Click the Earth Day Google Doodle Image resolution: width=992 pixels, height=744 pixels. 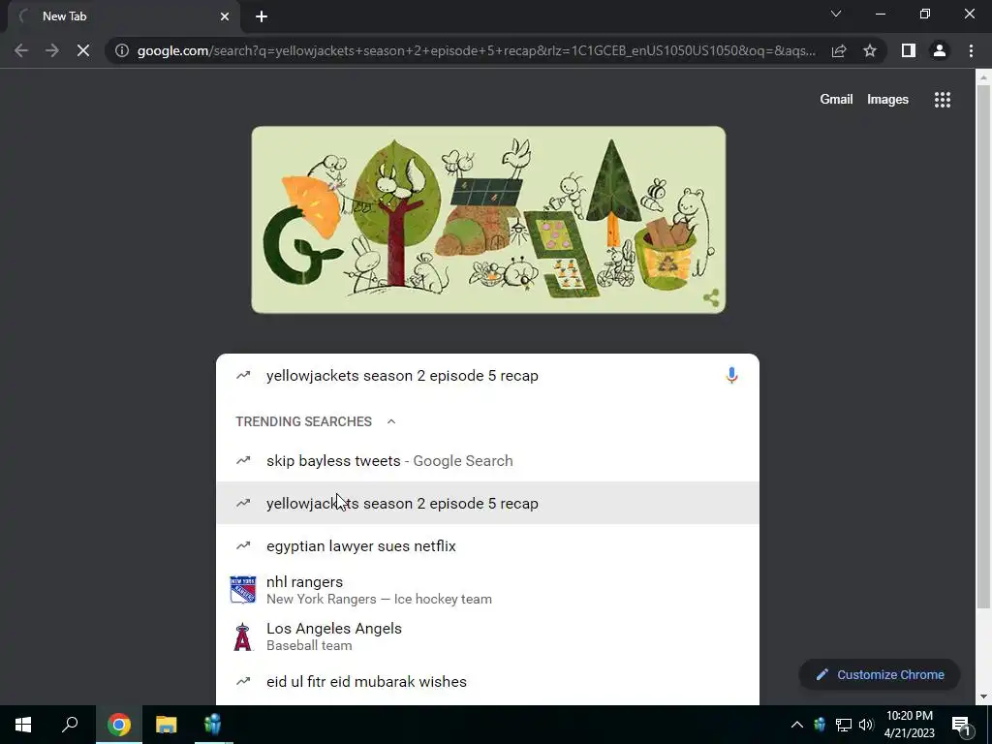[488, 220]
